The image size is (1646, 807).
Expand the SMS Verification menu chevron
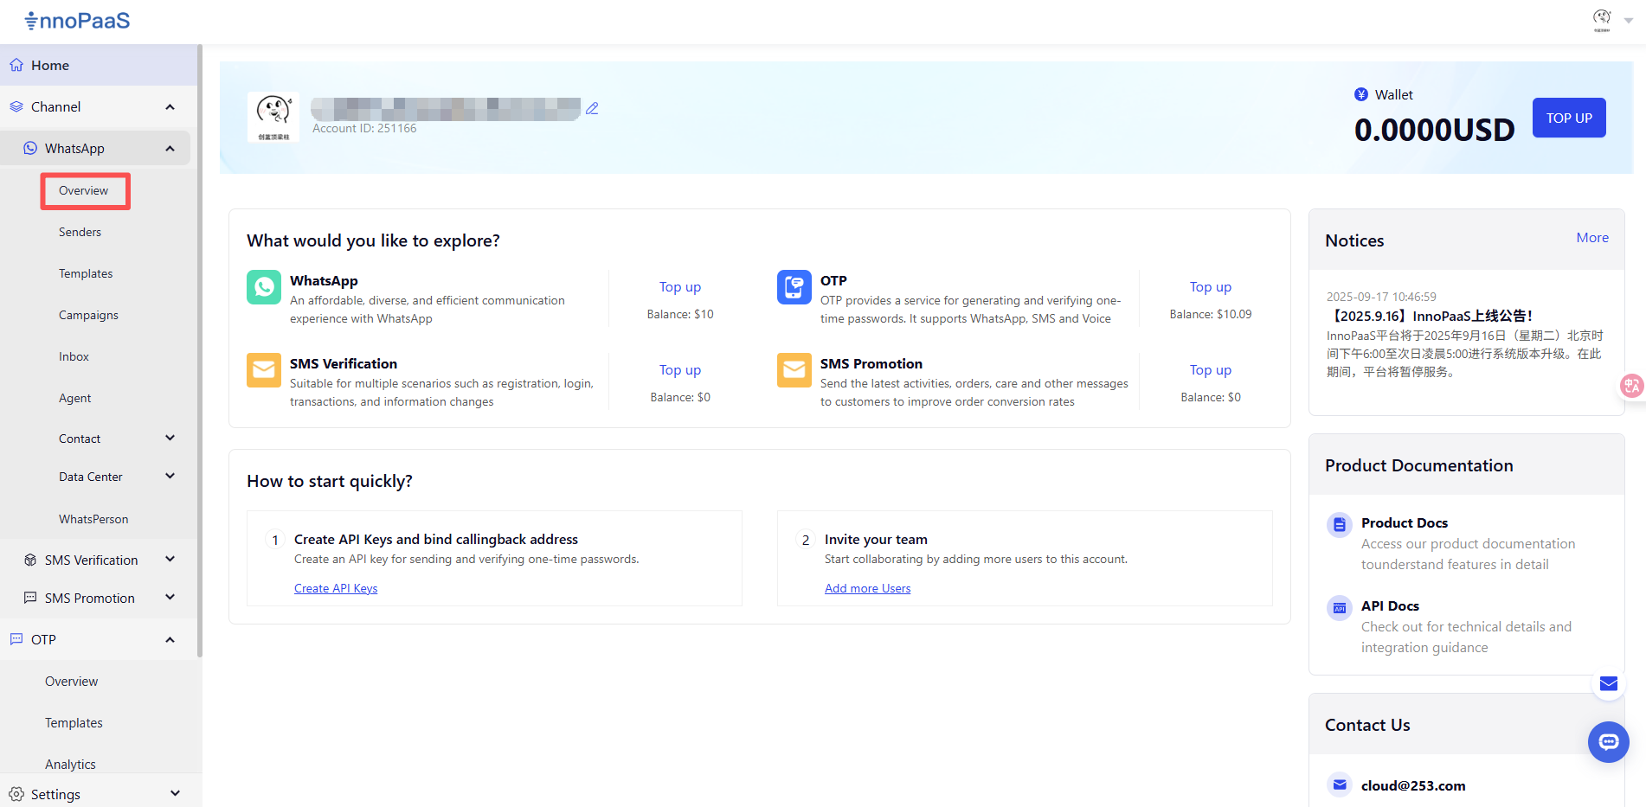coord(170,559)
